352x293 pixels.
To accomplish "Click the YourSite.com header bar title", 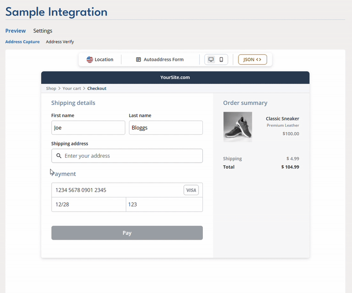I will point(175,78).
